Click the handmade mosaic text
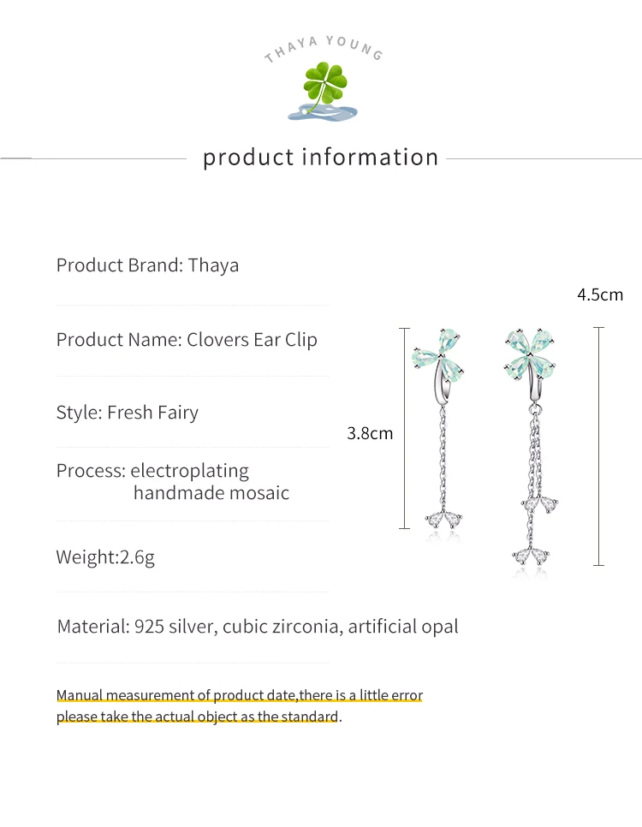The image size is (642, 827). click(211, 492)
